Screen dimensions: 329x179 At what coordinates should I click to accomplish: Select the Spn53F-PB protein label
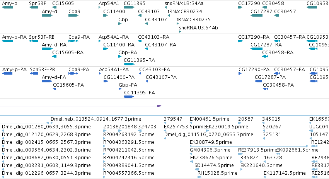click(x=43, y=70)
